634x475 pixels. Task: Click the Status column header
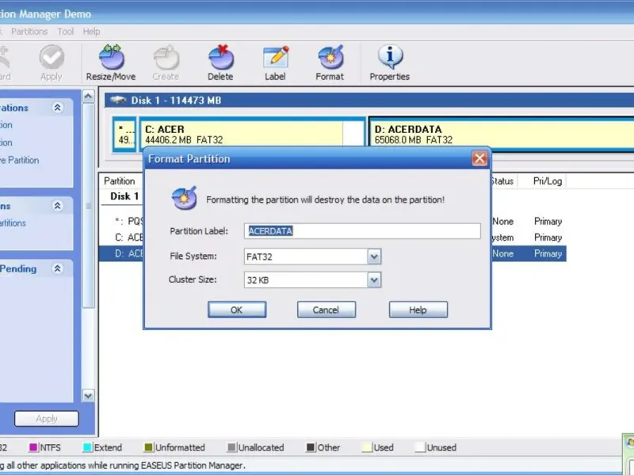(x=504, y=181)
